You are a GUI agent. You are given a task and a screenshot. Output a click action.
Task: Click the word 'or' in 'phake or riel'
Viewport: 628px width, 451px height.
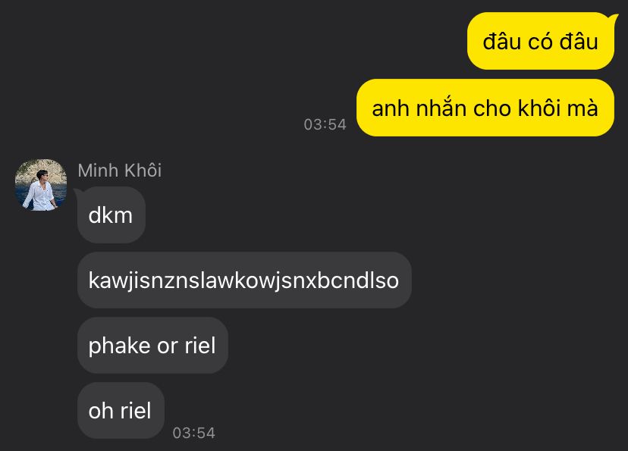(x=168, y=346)
